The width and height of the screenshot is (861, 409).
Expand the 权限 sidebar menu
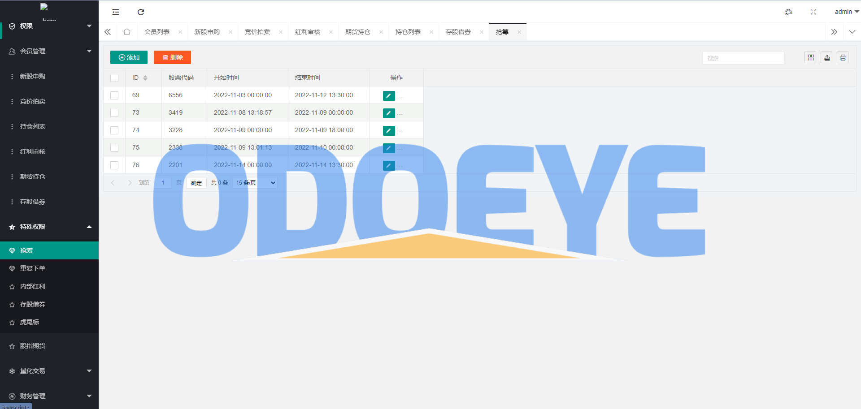tap(49, 26)
